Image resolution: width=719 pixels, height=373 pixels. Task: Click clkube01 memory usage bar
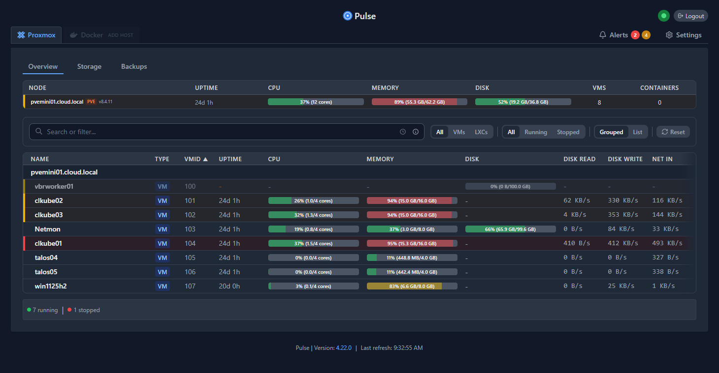[x=412, y=243]
